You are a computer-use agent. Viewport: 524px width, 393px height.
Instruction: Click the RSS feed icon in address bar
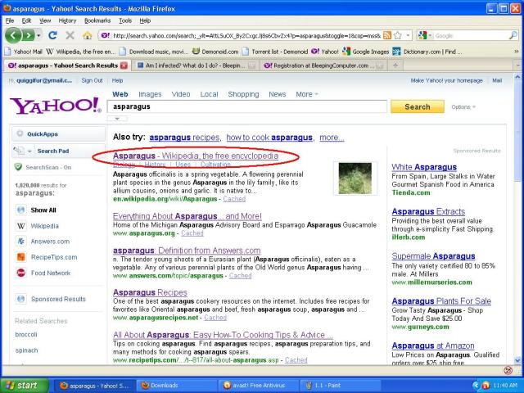387,35
